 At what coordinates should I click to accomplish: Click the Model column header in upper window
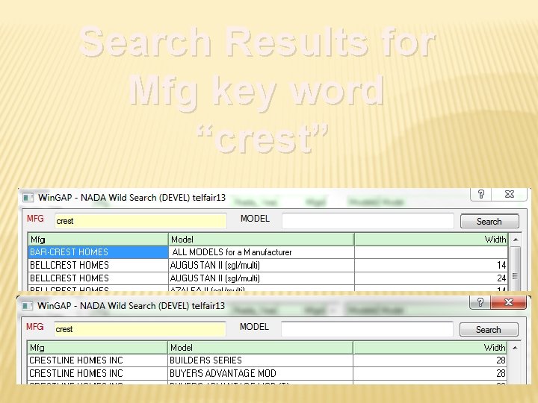coord(262,240)
